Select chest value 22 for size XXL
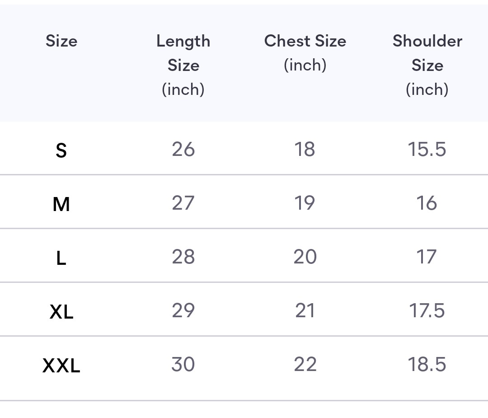This screenshot has width=488, height=418. coord(305,364)
